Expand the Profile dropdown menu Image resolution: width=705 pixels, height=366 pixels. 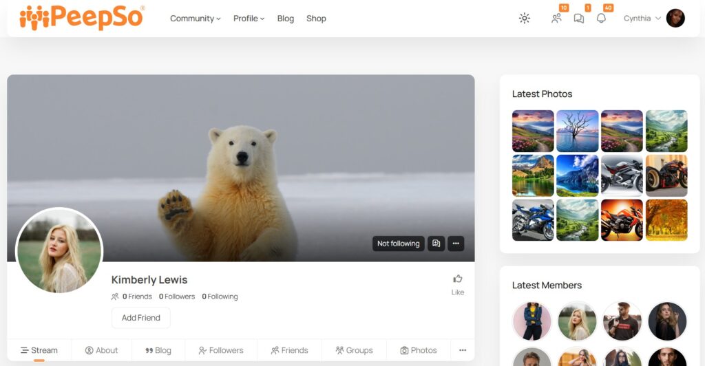coord(249,19)
